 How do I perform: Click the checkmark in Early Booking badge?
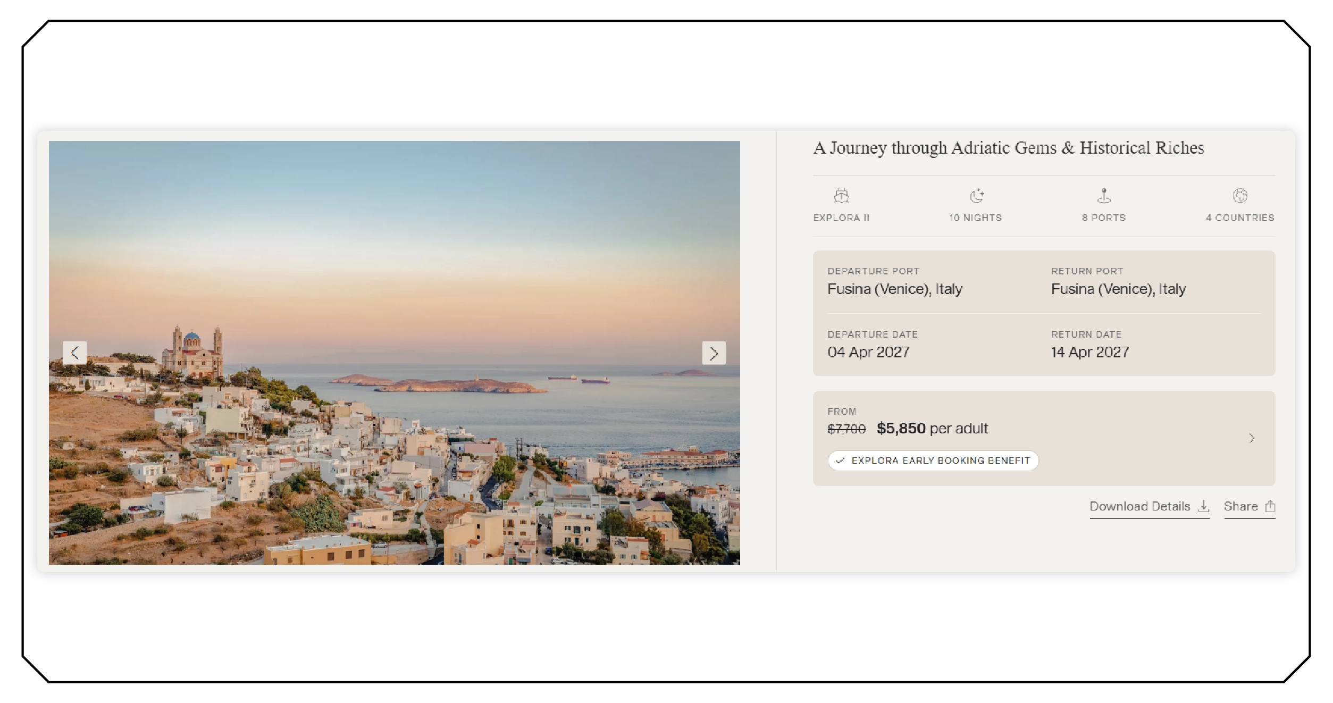coord(840,461)
